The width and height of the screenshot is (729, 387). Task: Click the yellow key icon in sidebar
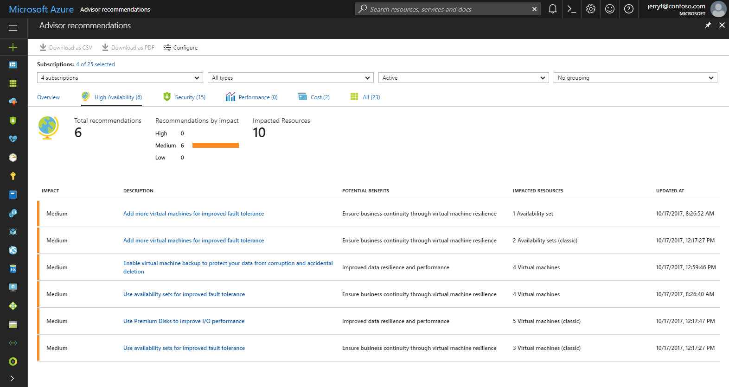[13, 176]
